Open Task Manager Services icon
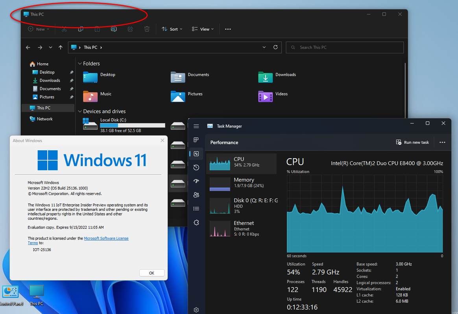Viewport: 458px width, 314px height. [196, 223]
